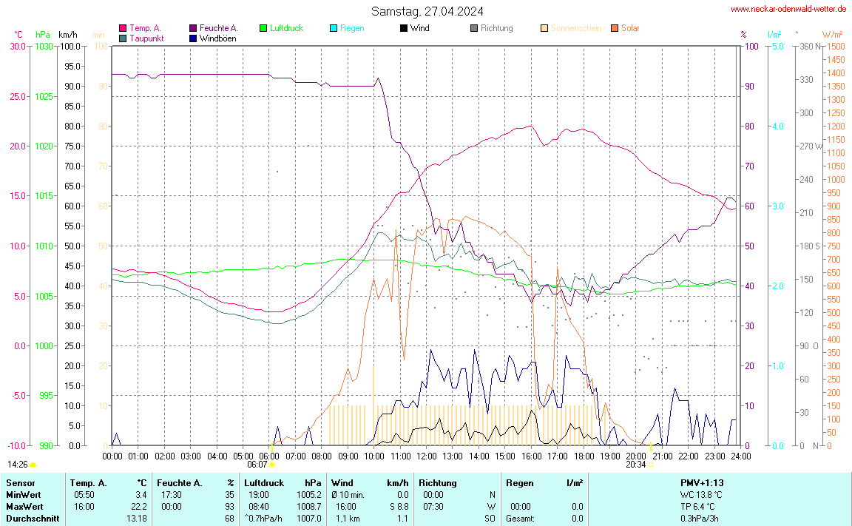Click the sunrise sun icon beside 06:07
The height and width of the screenshot is (526, 852).
coord(273,465)
